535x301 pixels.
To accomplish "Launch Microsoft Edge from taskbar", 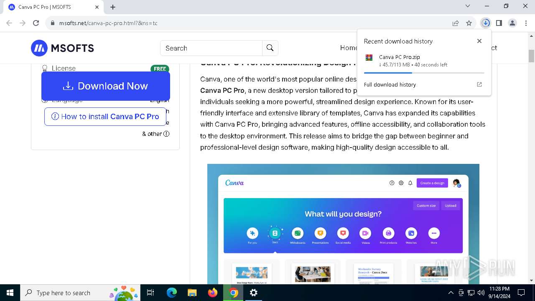I will pos(172,293).
